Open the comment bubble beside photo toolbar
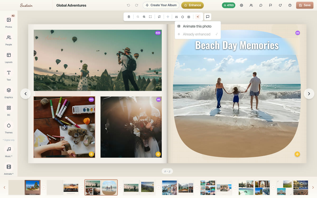Screen dimensions: 317x198 click(208, 17)
